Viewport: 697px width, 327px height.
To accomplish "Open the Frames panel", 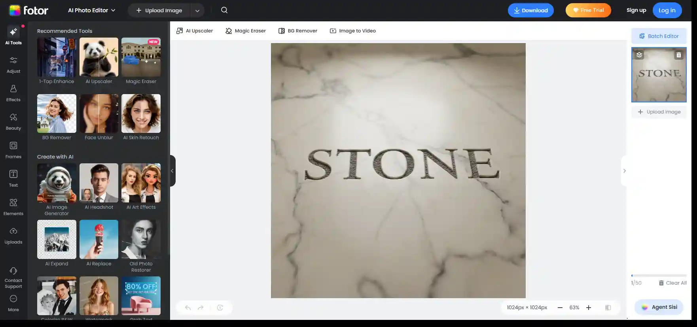I will pyautogui.click(x=13, y=150).
